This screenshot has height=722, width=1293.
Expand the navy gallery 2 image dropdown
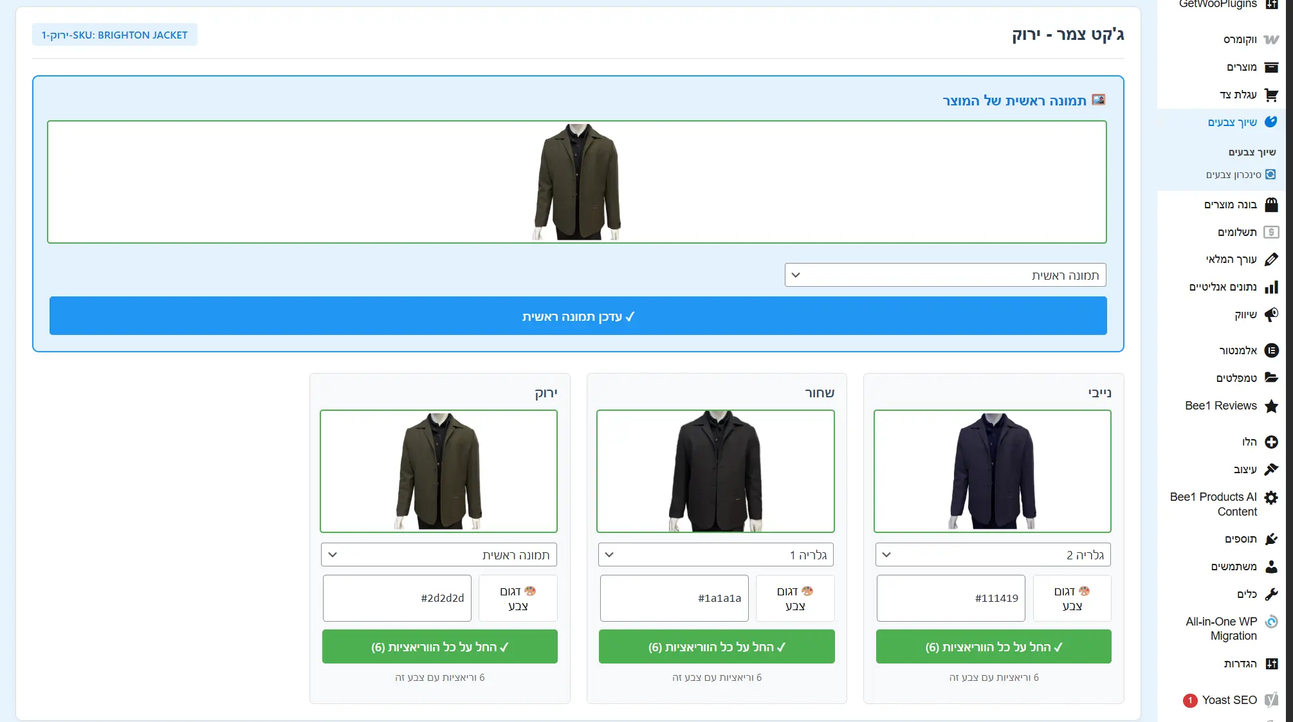993,555
